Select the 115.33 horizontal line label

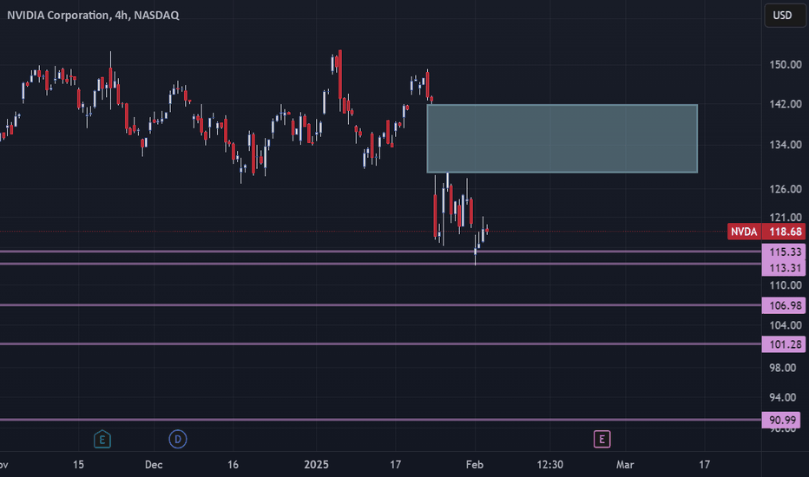tap(784, 252)
